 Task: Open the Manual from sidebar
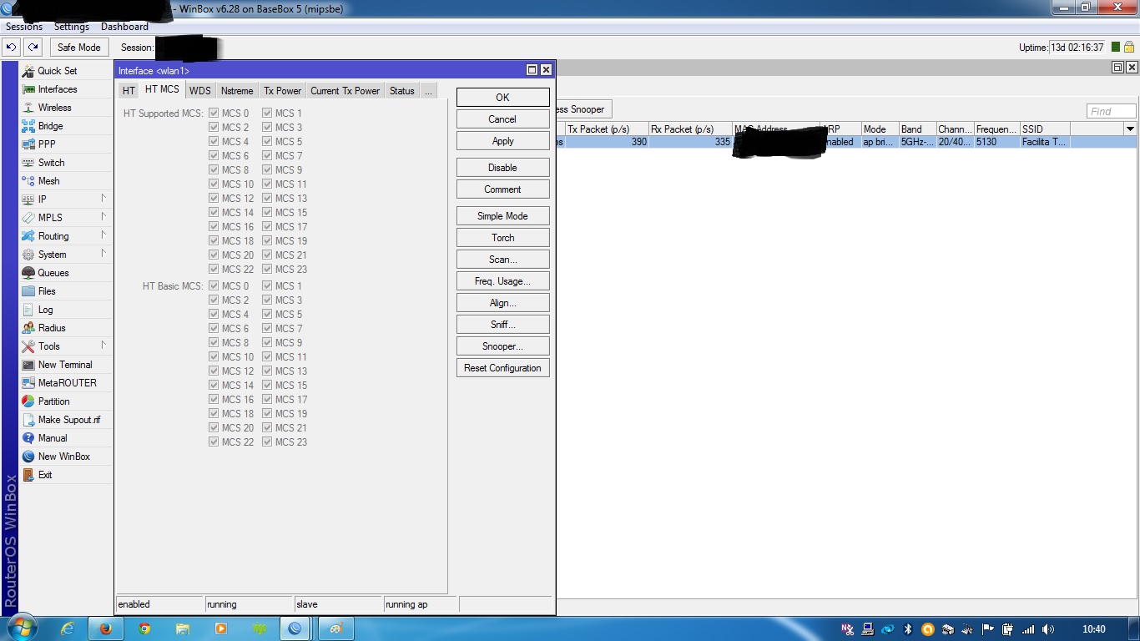pyautogui.click(x=53, y=438)
